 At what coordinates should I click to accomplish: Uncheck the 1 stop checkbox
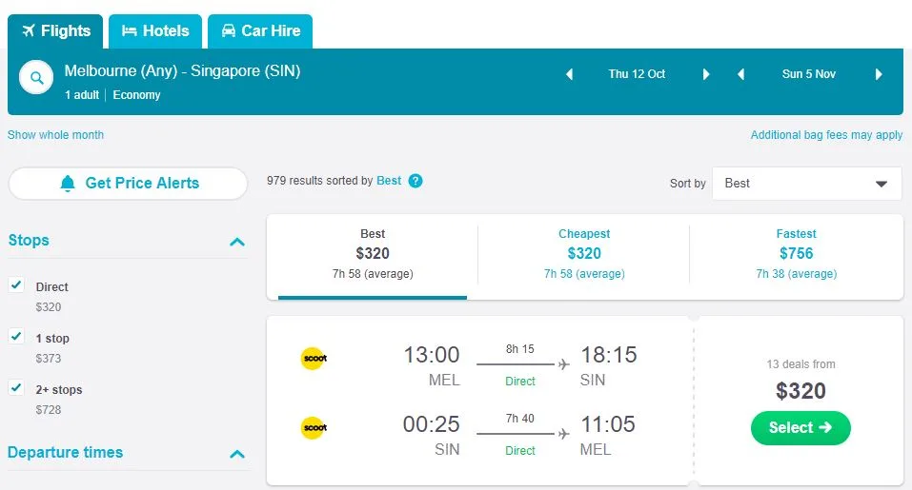(x=16, y=336)
